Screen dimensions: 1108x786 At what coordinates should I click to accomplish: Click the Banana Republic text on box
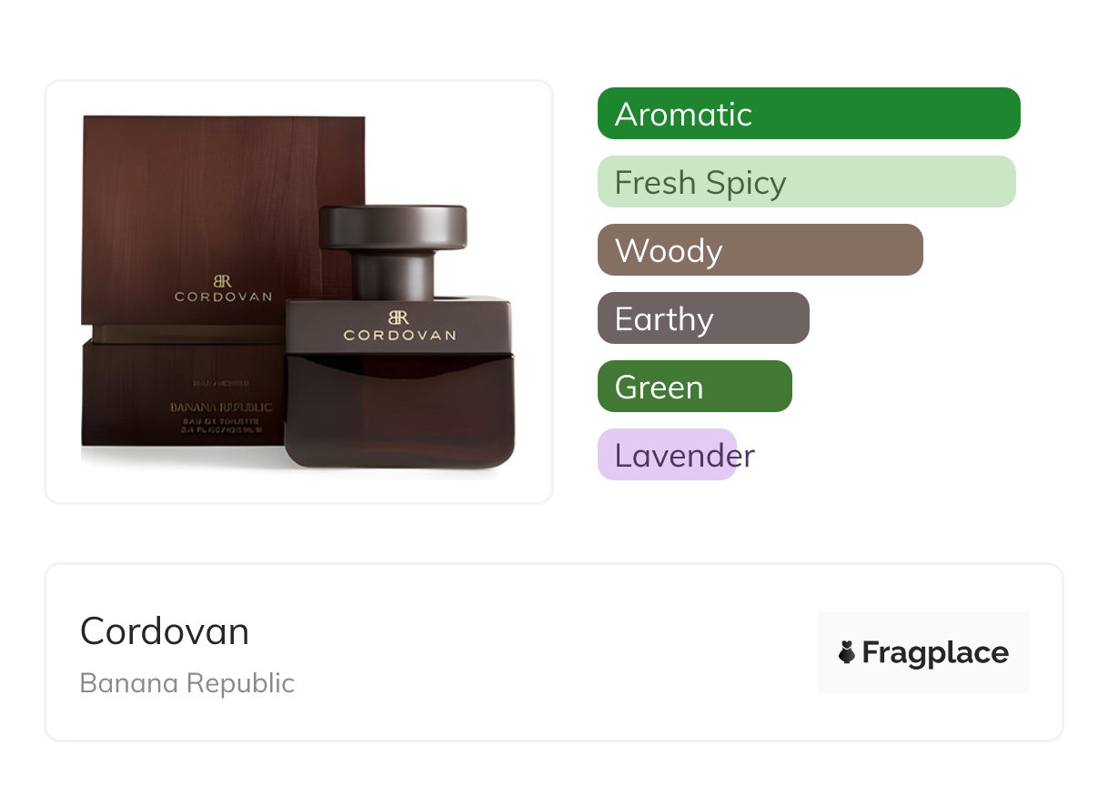pos(221,408)
